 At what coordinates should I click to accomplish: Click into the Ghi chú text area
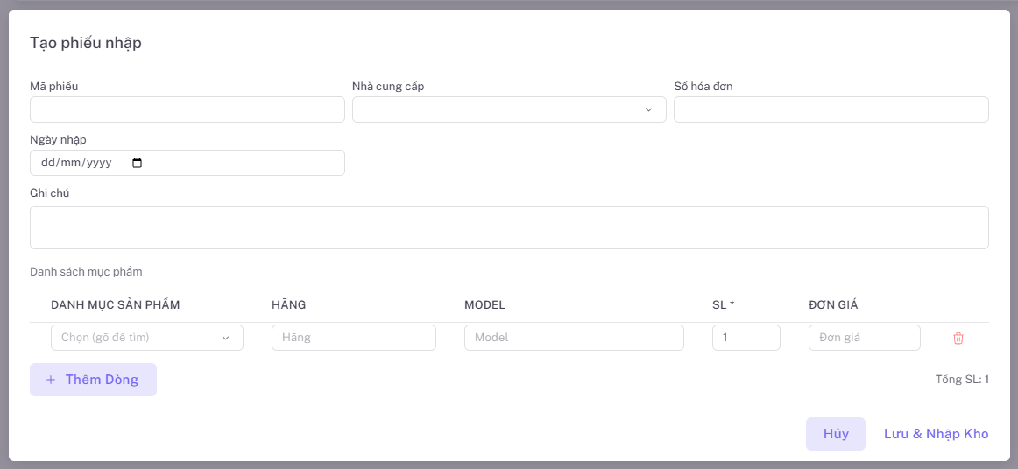[509, 227]
